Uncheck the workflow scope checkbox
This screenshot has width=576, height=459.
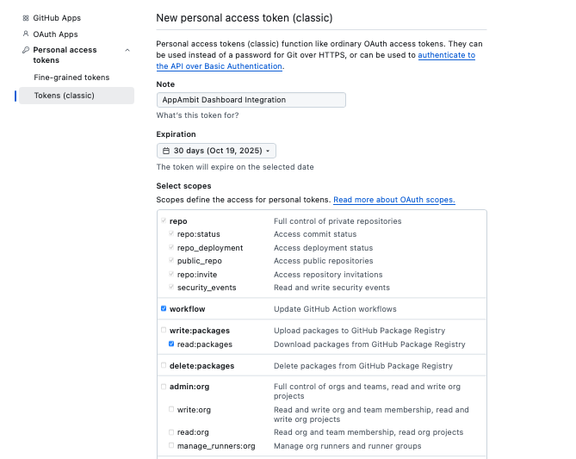pos(164,308)
